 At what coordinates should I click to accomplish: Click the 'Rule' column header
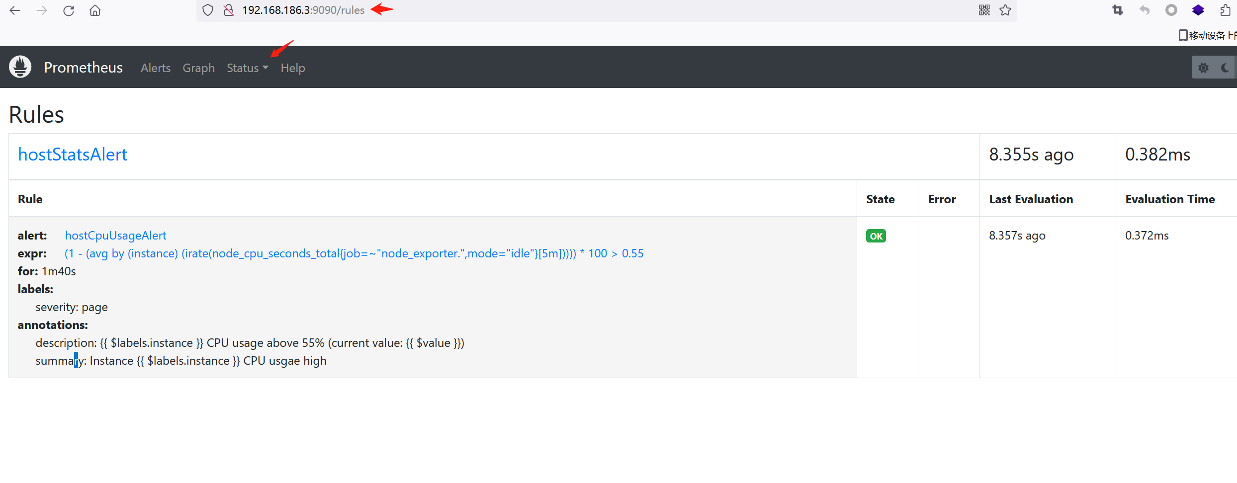point(30,199)
